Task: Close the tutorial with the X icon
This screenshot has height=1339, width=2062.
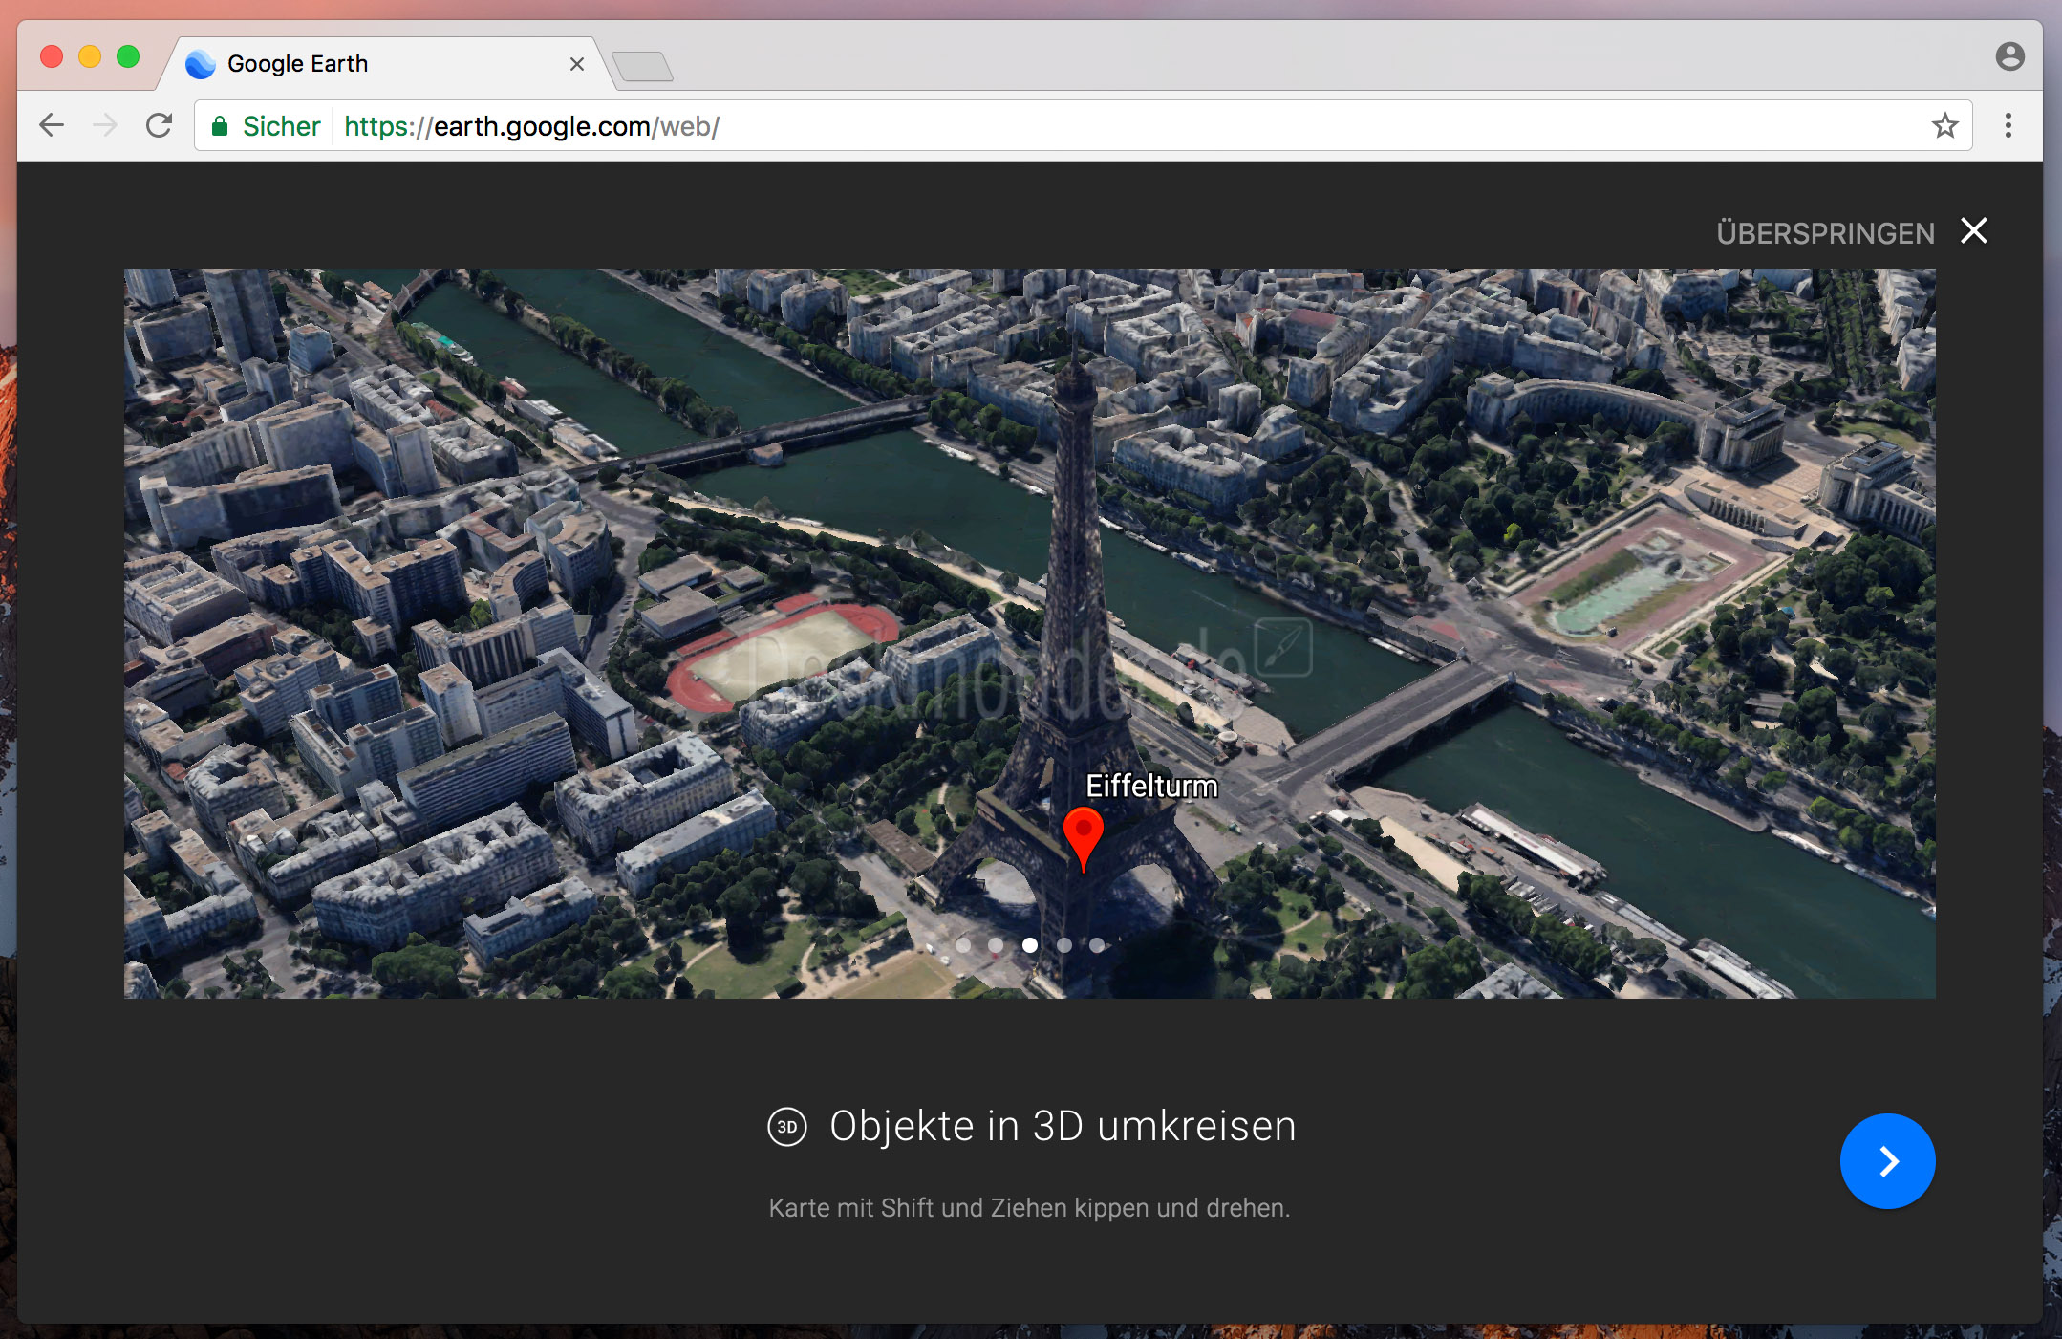Action: (1973, 231)
